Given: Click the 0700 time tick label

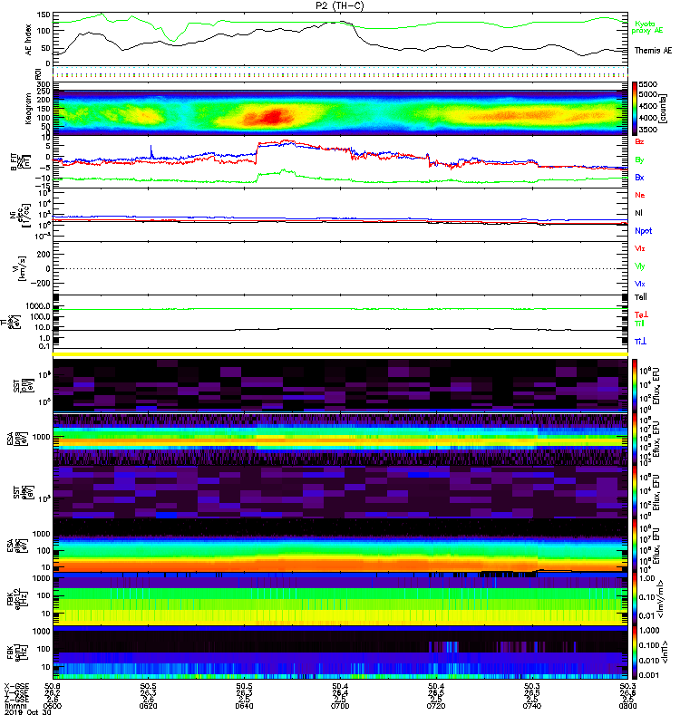Looking at the screenshot, I should point(340,706).
